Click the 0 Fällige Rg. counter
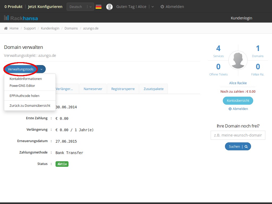The image size is (272, 204). pyautogui.click(x=258, y=69)
